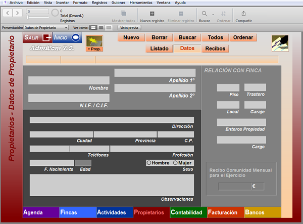This screenshot has width=303, height=224.
Task: Go to previous record arrow
Action: (8, 13)
